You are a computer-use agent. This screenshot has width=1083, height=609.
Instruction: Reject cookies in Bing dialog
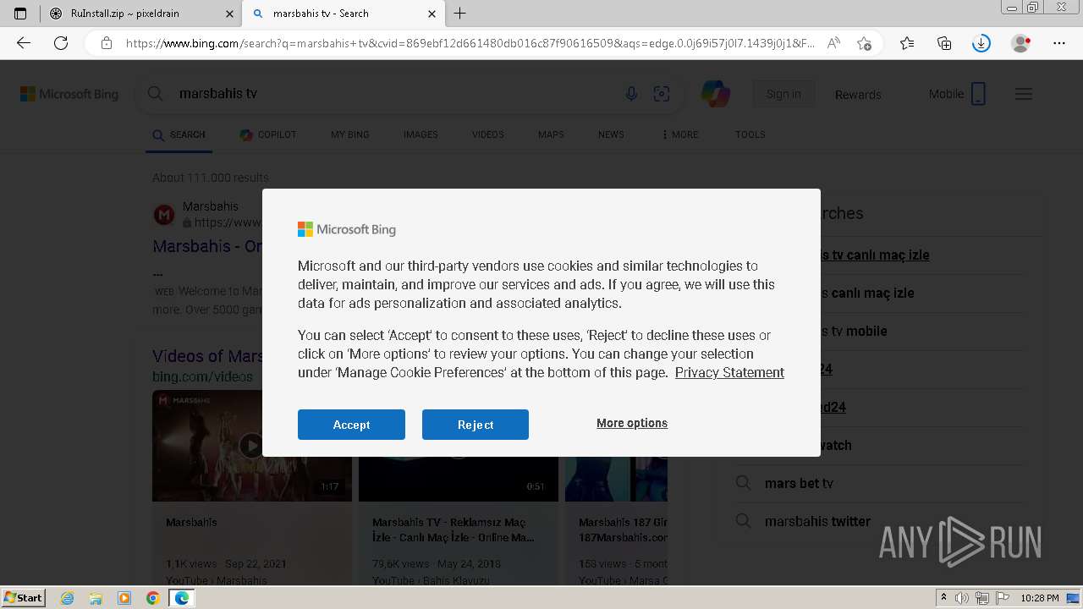coord(476,425)
